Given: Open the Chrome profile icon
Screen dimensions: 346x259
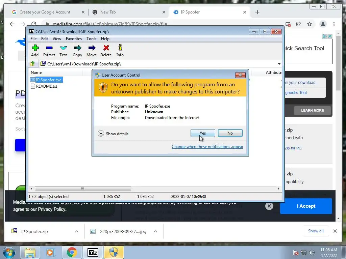Looking at the screenshot, I should tap(323, 24).
